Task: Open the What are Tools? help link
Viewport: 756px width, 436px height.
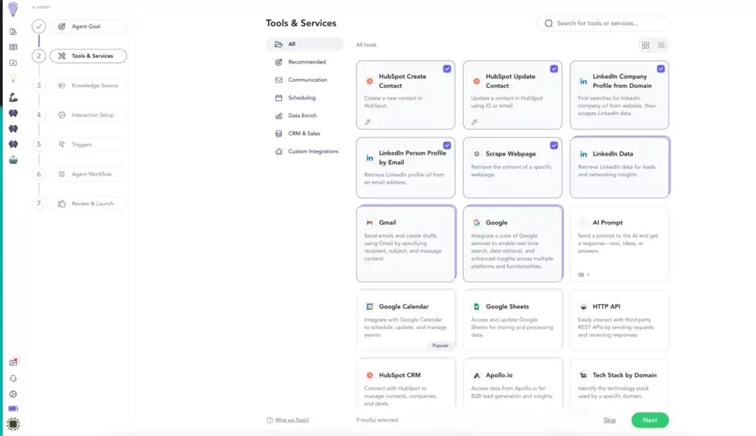Action: click(x=292, y=420)
